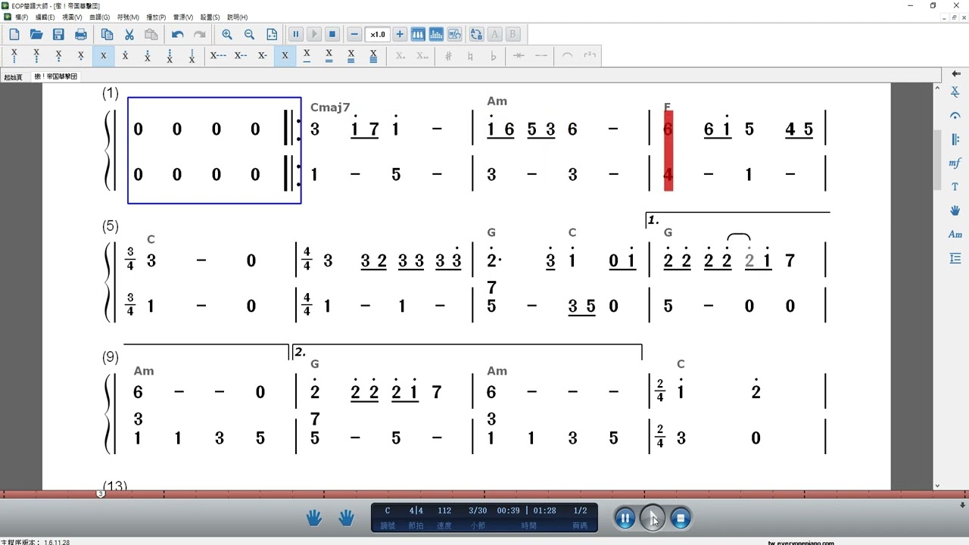Open the 視圖(V) view menu
969x545 pixels.
coord(73,17)
